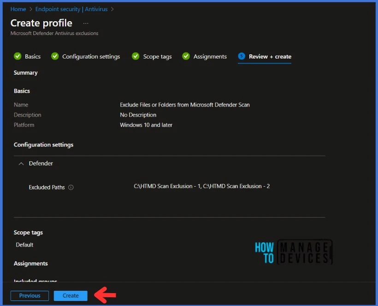The image size is (378, 306).
Task: Click the Excluded Paths label
Action: pos(47,188)
